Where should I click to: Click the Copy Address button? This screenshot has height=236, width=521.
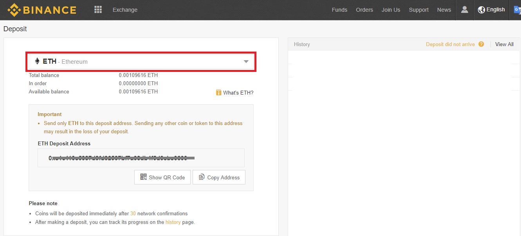[219, 177]
